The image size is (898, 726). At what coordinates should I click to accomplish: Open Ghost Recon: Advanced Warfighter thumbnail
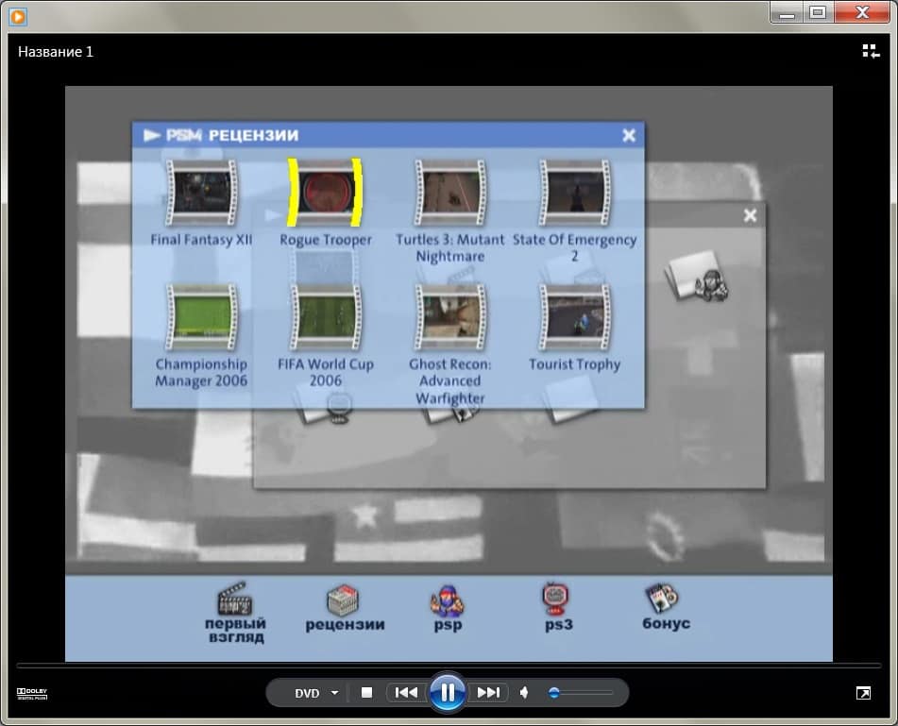tap(450, 316)
